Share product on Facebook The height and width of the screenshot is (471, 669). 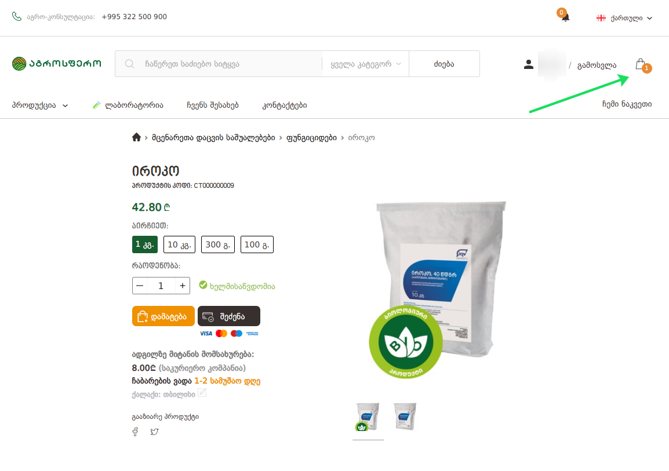pos(135,432)
